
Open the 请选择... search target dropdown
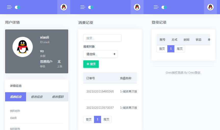tap(100, 54)
